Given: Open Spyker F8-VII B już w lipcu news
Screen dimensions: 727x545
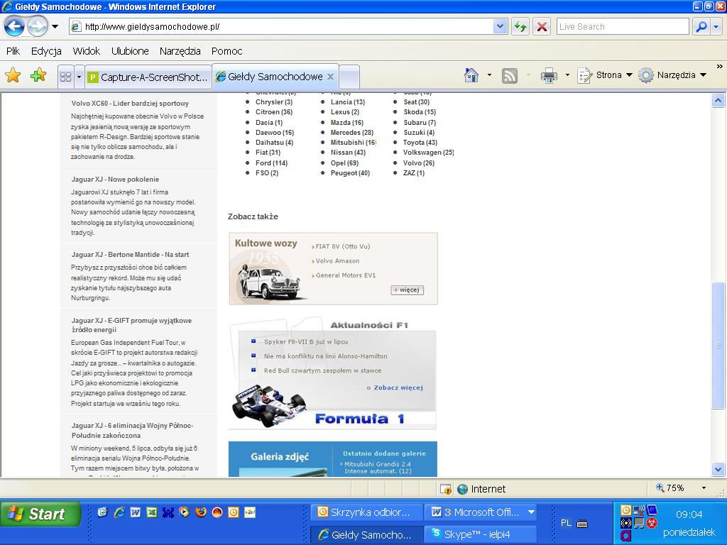Looking at the screenshot, I should (306, 341).
